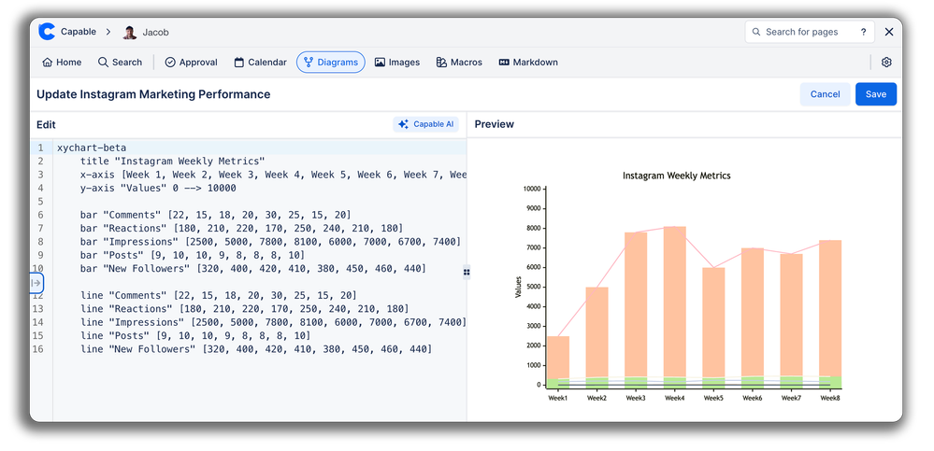Click the Week4 bar in preview chart
The width and height of the screenshot is (934, 451).
click(x=674, y=307)
